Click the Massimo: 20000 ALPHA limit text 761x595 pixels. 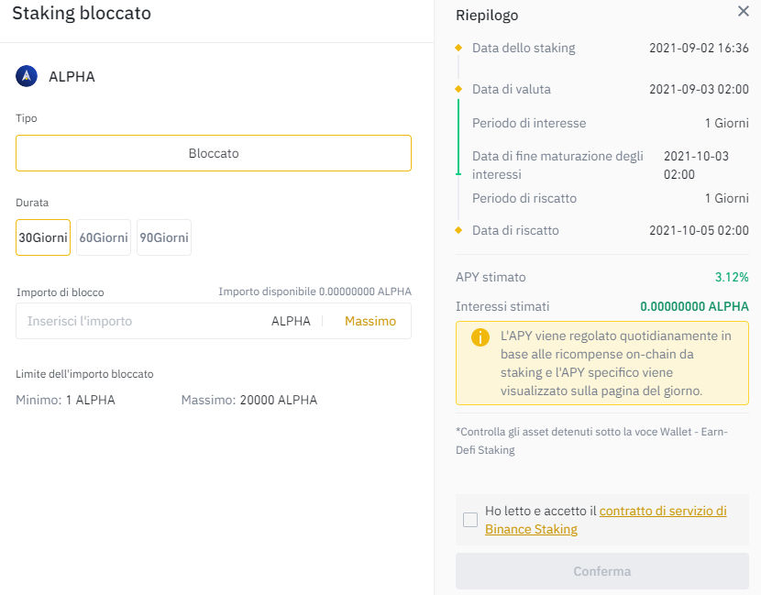point(249,400)
